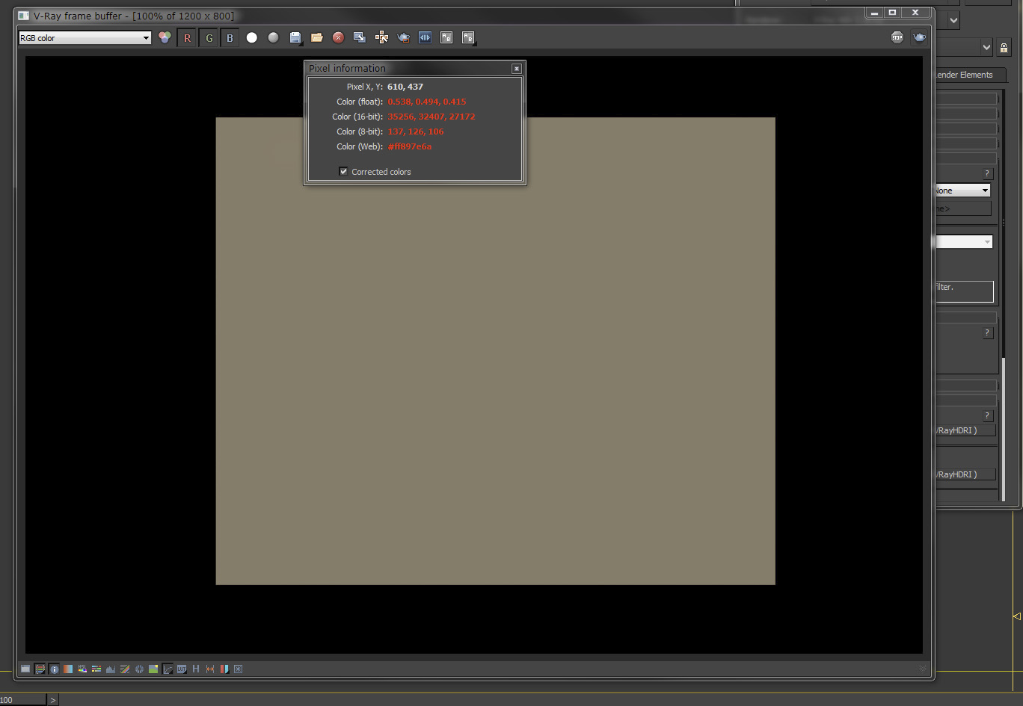Link VFB to PDPlayer icon
The height and width of the screenshot is (706, 1023).
tap(425, 37)
